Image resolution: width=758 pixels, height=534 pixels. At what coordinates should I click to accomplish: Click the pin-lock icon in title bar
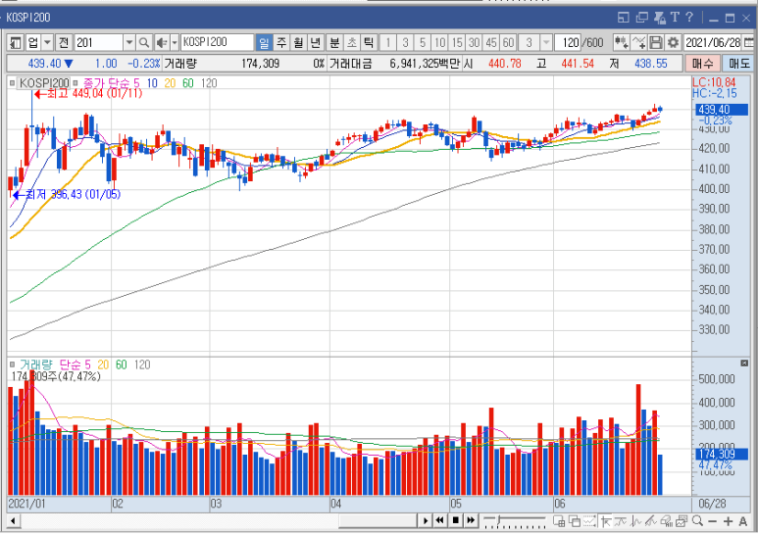(x=659, y=18)
